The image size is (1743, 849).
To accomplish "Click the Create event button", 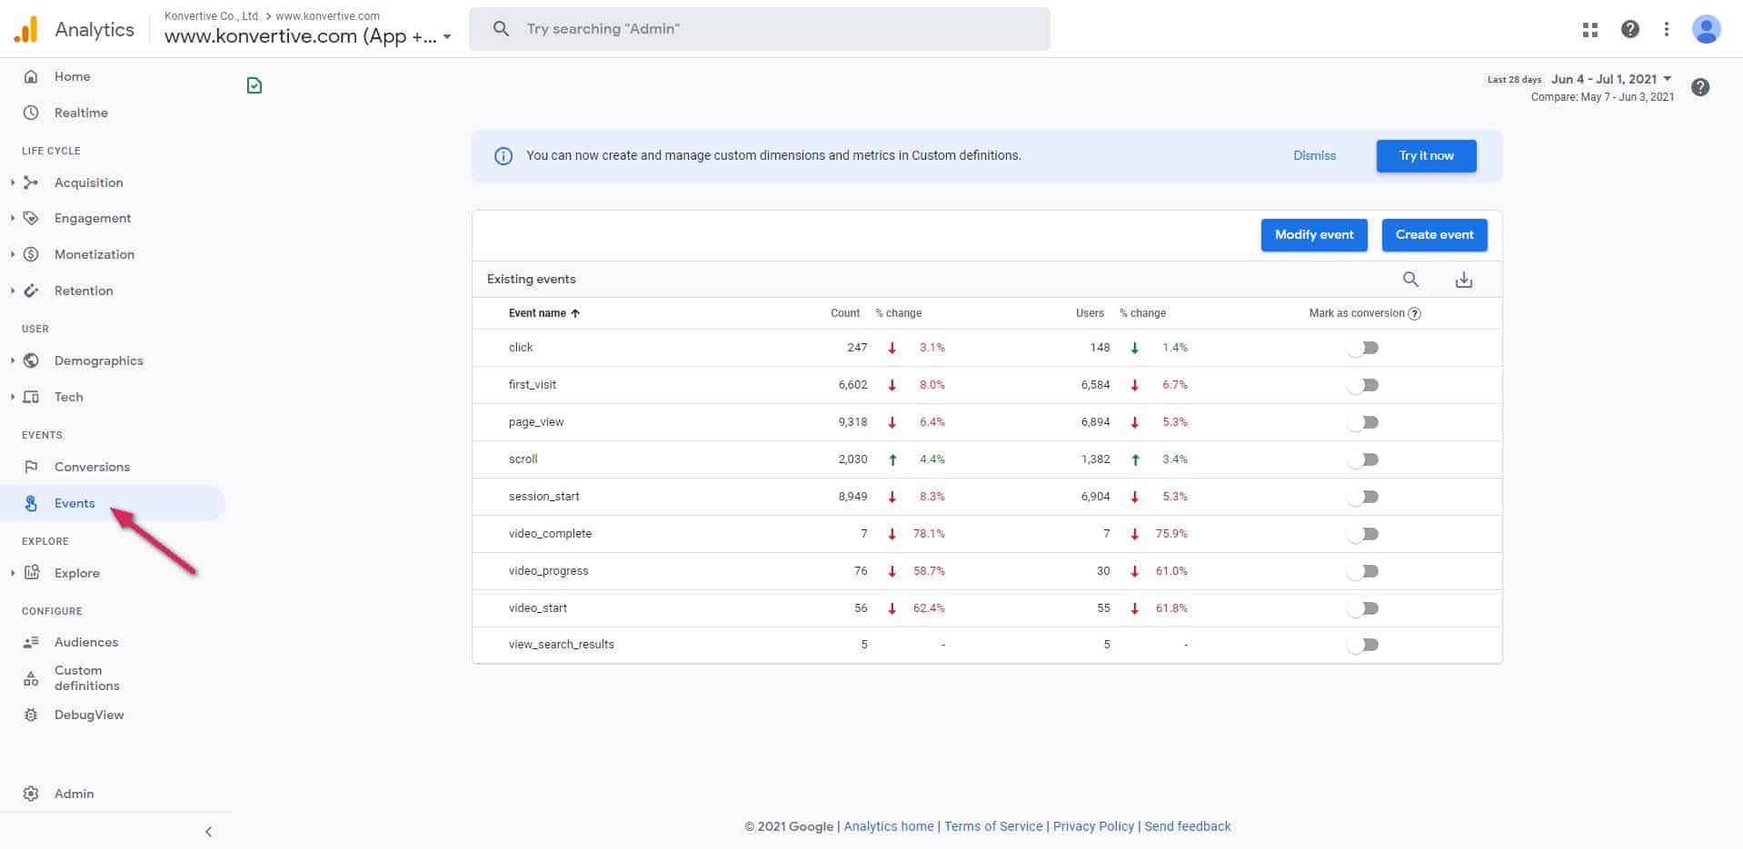I will click(x=1434, y=235).
